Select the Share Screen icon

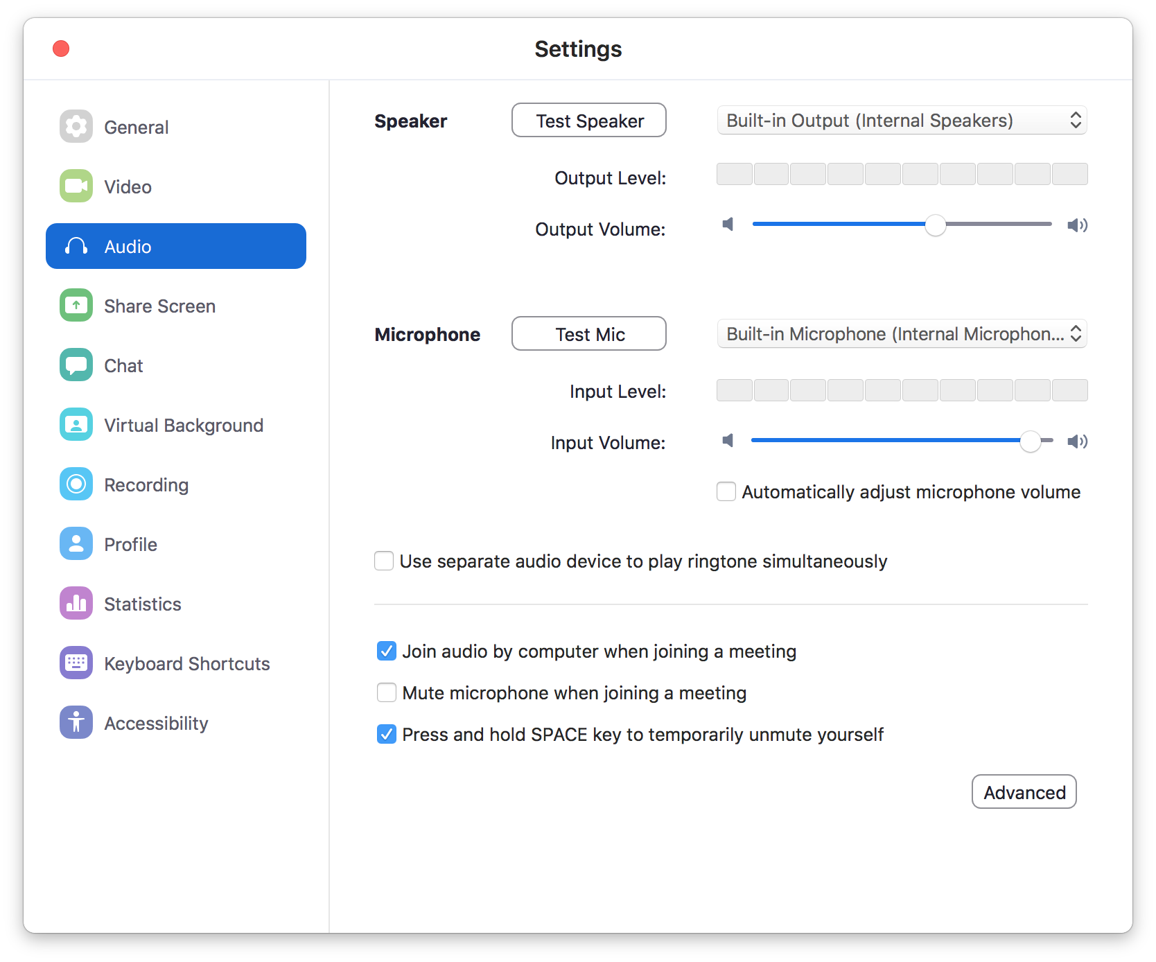point(76,305)
